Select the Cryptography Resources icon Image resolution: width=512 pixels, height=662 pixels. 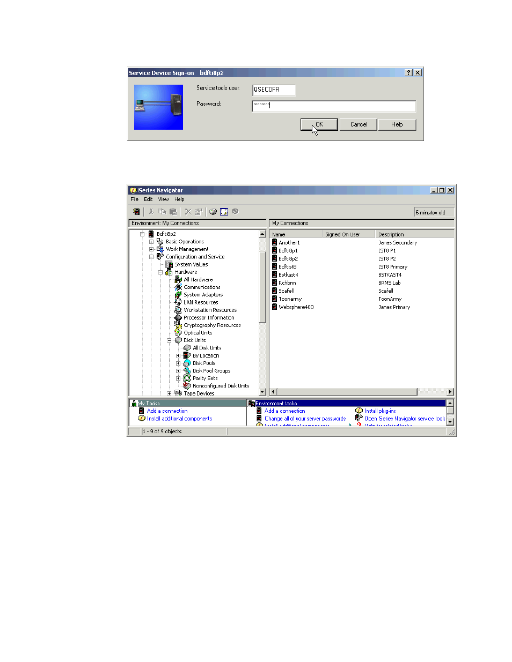pos(178,325)
